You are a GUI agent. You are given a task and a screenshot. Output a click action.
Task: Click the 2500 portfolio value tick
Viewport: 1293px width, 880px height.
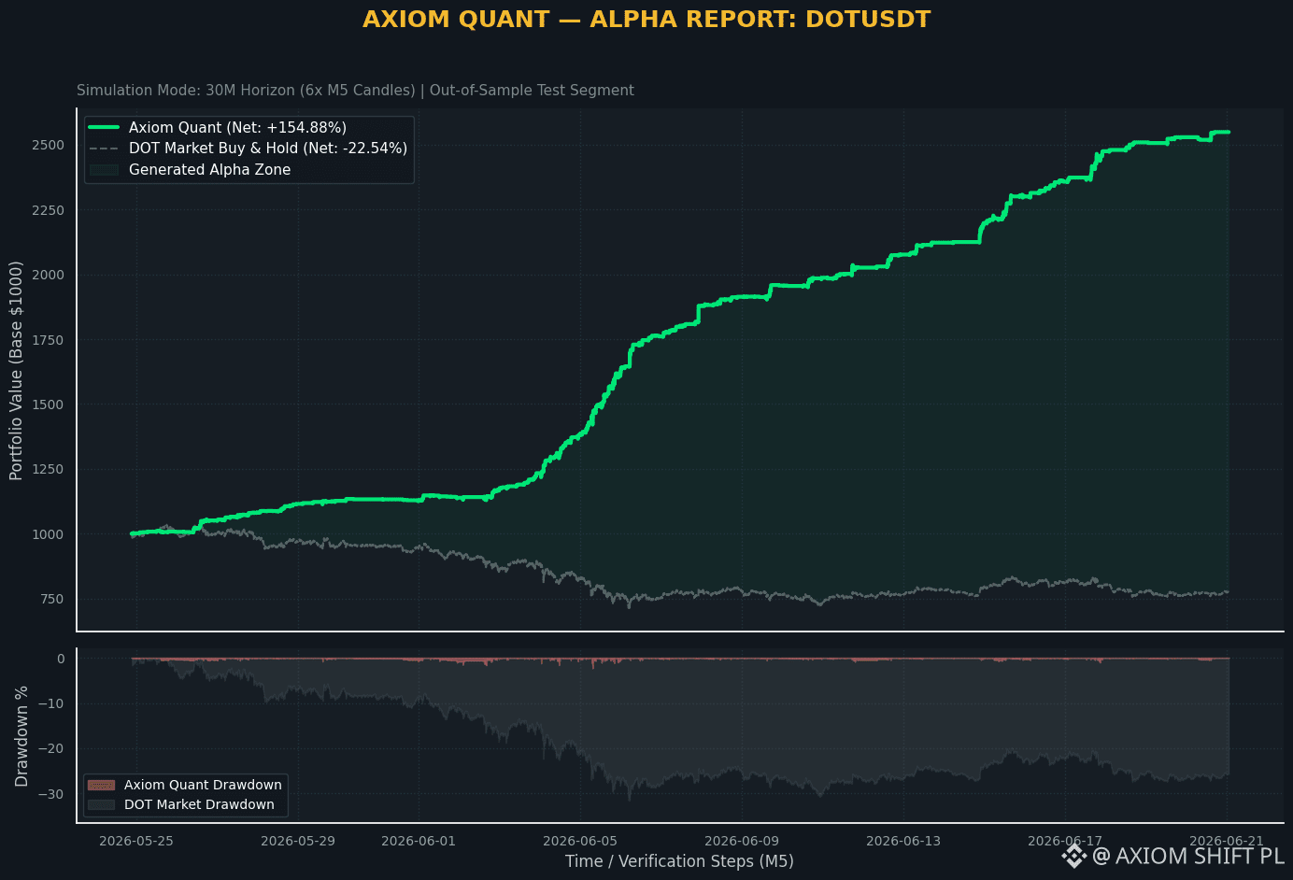[x=48, y=146]
